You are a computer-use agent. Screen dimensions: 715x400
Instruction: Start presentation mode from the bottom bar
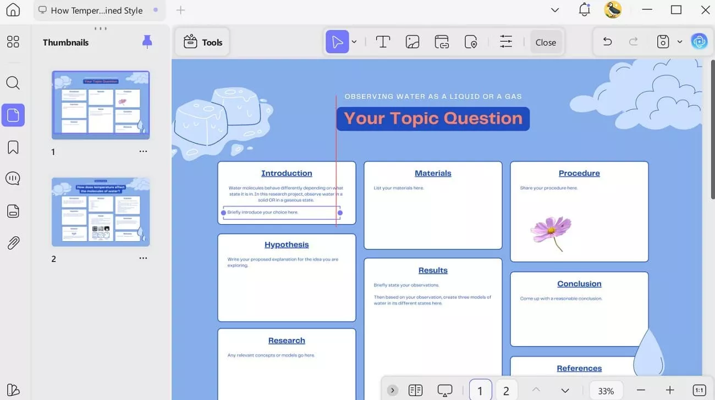(x=444, y=390)
